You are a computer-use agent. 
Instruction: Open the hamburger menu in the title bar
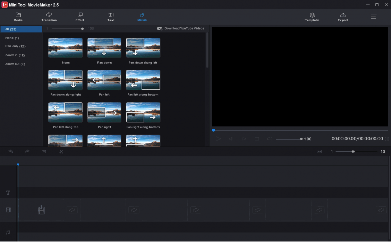[374, 17]
